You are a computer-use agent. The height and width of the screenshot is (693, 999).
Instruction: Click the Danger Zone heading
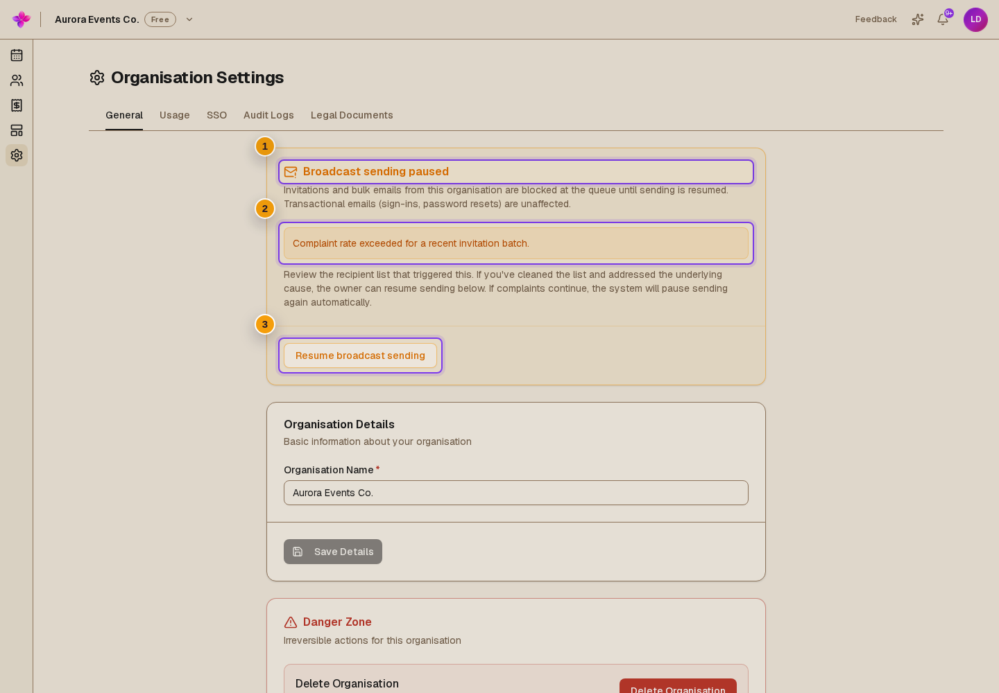[x=337, y=622]
